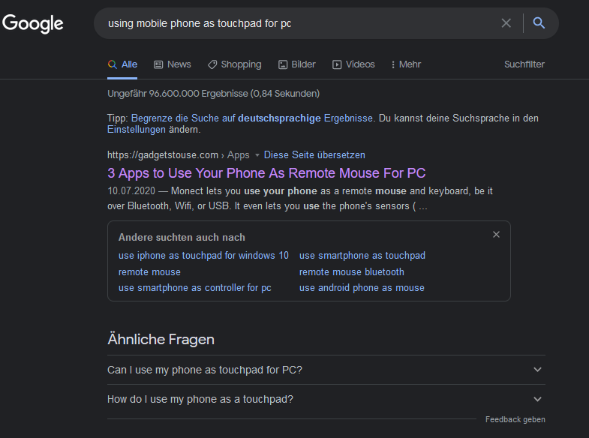
Task: Click the magnifier search icon in search bar
Action: [x=539, y=23]
